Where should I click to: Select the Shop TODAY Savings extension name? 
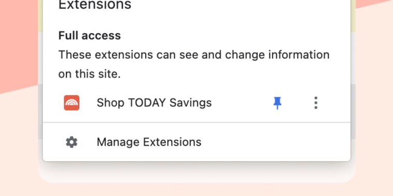click(154, 103)
